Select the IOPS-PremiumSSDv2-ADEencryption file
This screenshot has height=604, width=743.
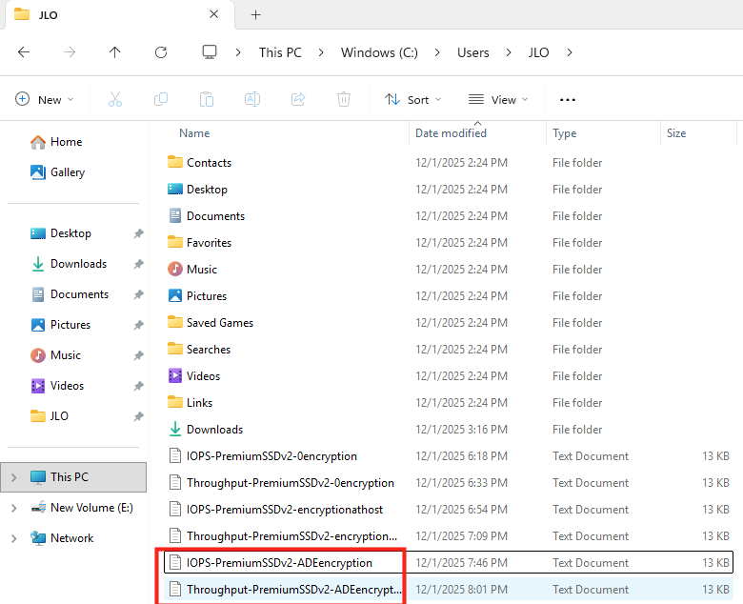(x=279, y=563)
